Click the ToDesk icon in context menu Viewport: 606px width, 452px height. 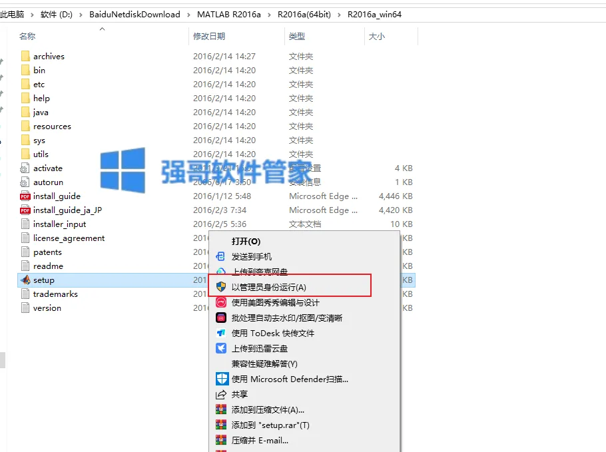pos(221,333)
